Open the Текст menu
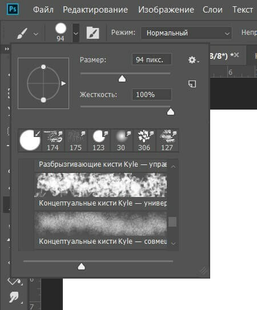The image size is (257, 310). (243, 10)
